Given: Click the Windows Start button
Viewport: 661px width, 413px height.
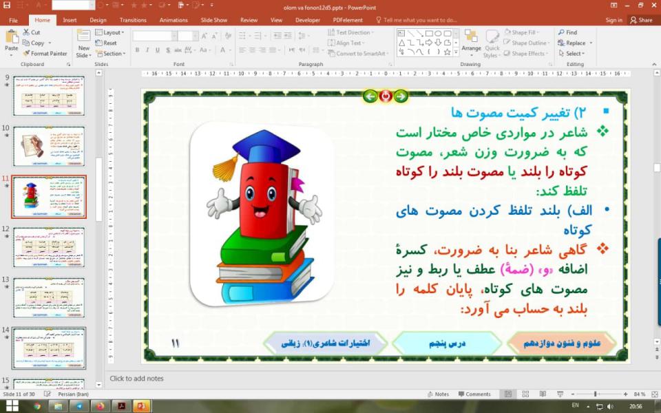Looking at the screenshot, I should pyautogui.click(x=12, y=406).
